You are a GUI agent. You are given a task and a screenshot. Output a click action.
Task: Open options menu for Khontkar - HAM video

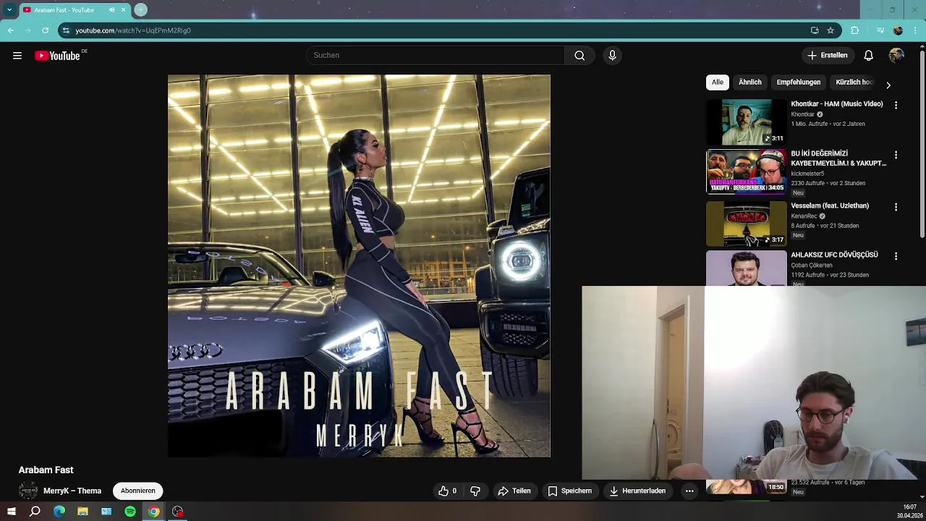[x=896, y=106]
